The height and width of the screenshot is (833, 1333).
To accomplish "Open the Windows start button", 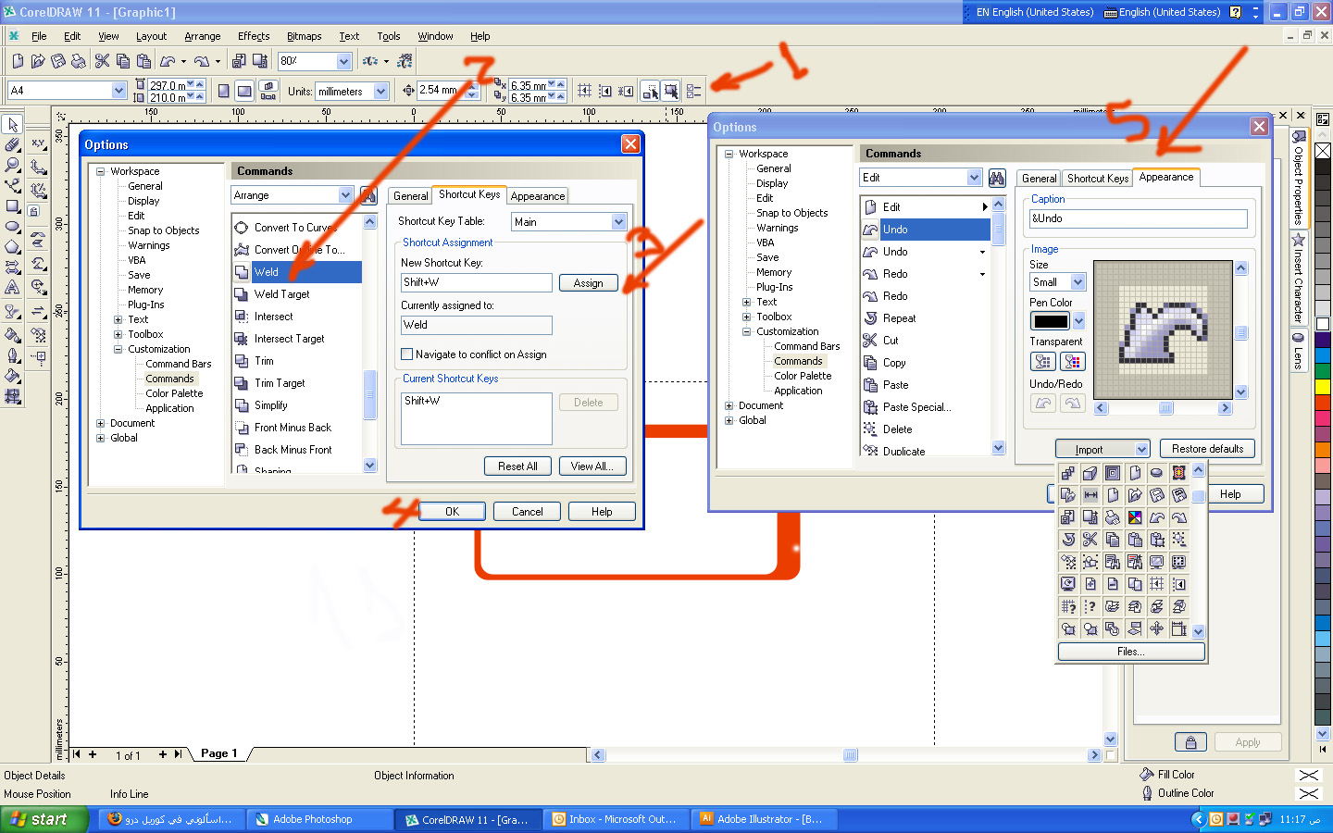I will [44, 819].
